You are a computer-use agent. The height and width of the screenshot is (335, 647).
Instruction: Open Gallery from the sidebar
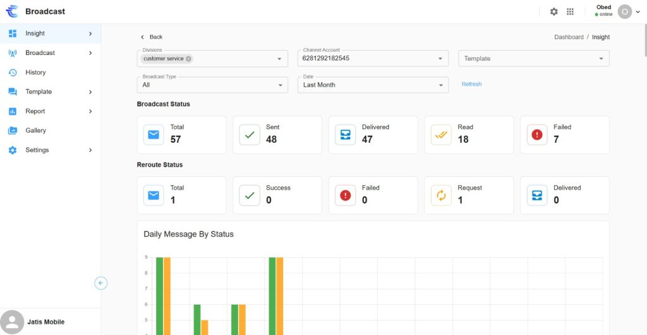pos(51,130)
